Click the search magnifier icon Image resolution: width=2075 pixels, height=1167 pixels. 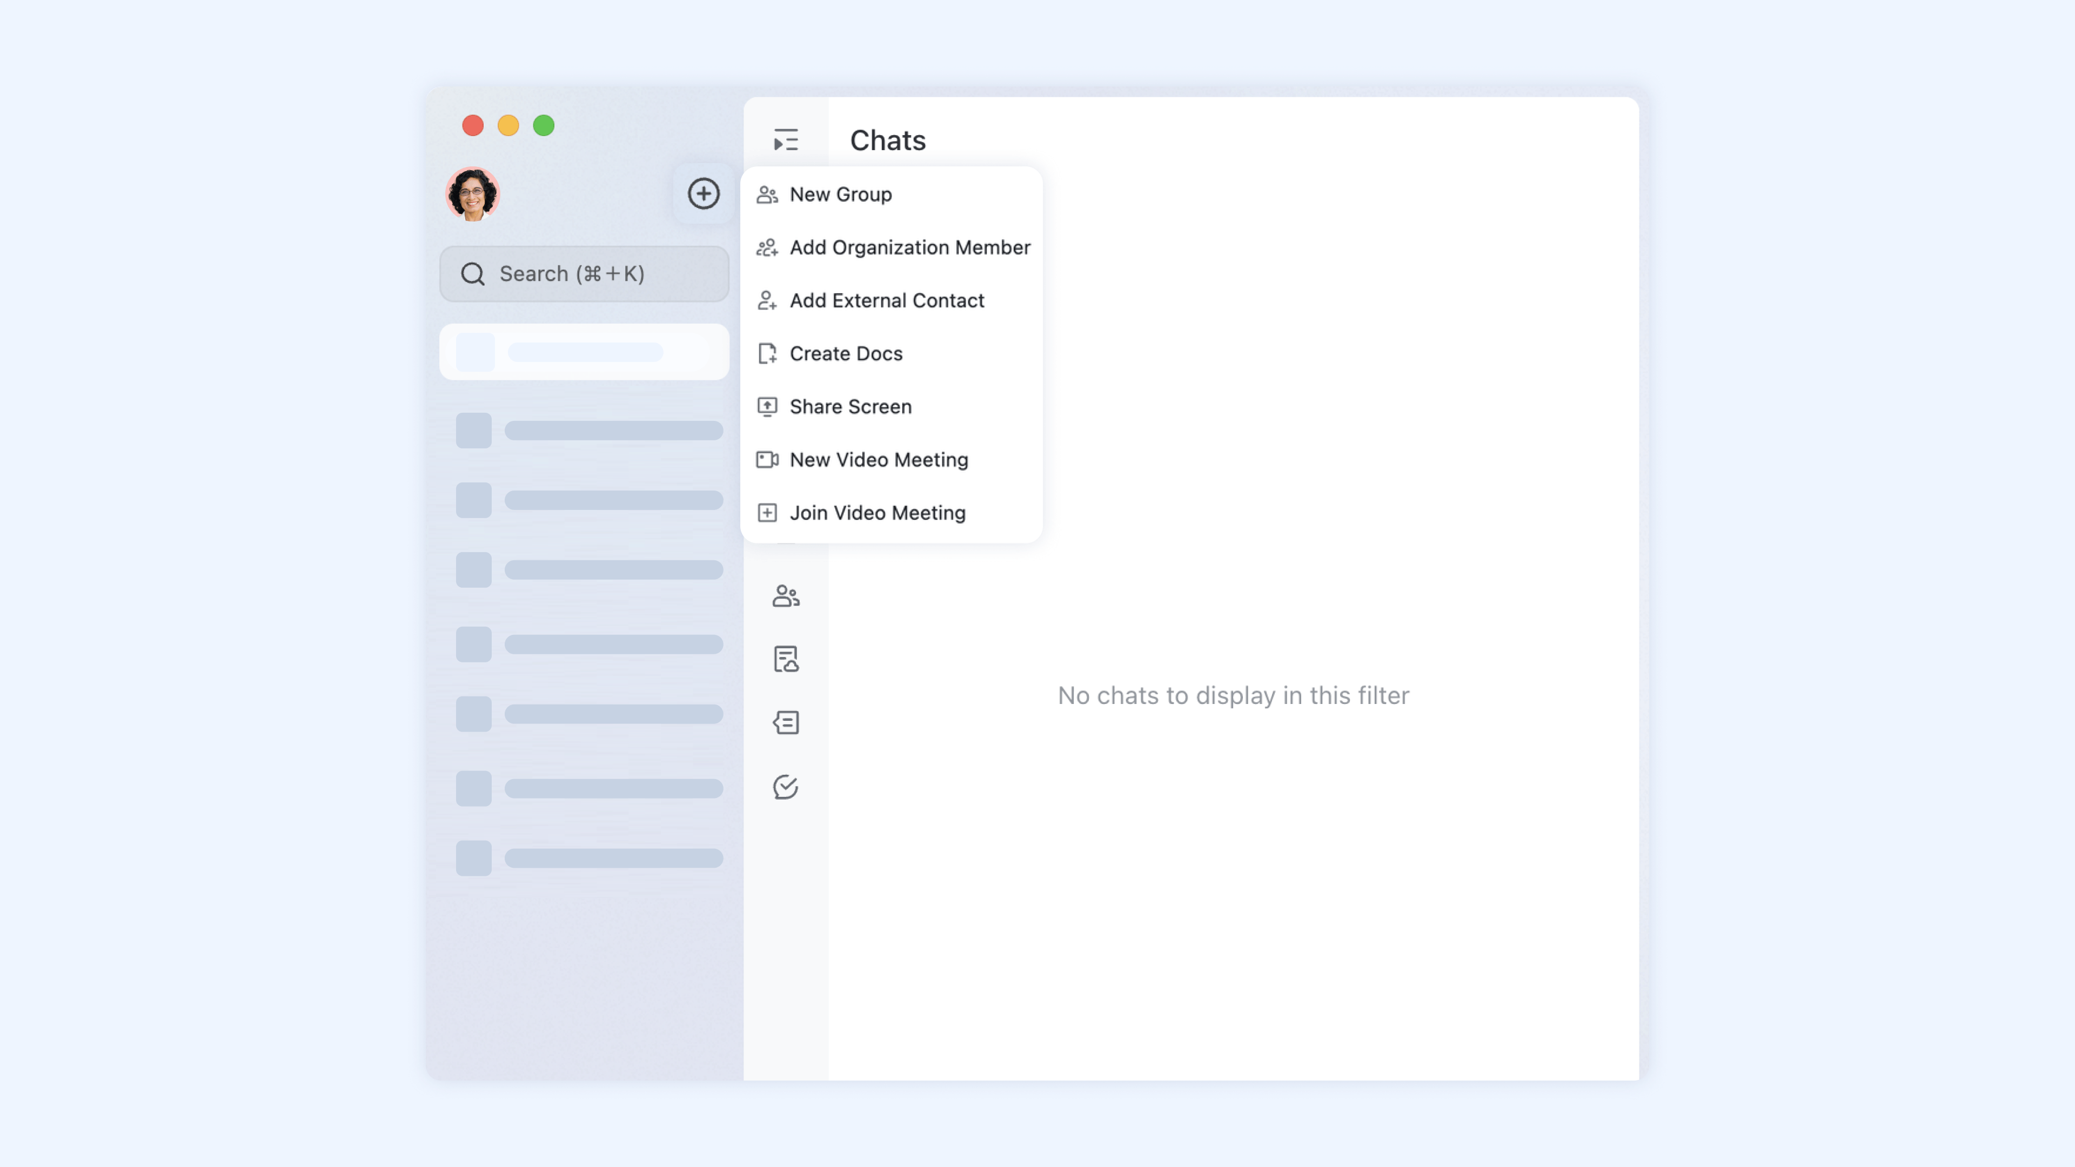pos(473,274)
